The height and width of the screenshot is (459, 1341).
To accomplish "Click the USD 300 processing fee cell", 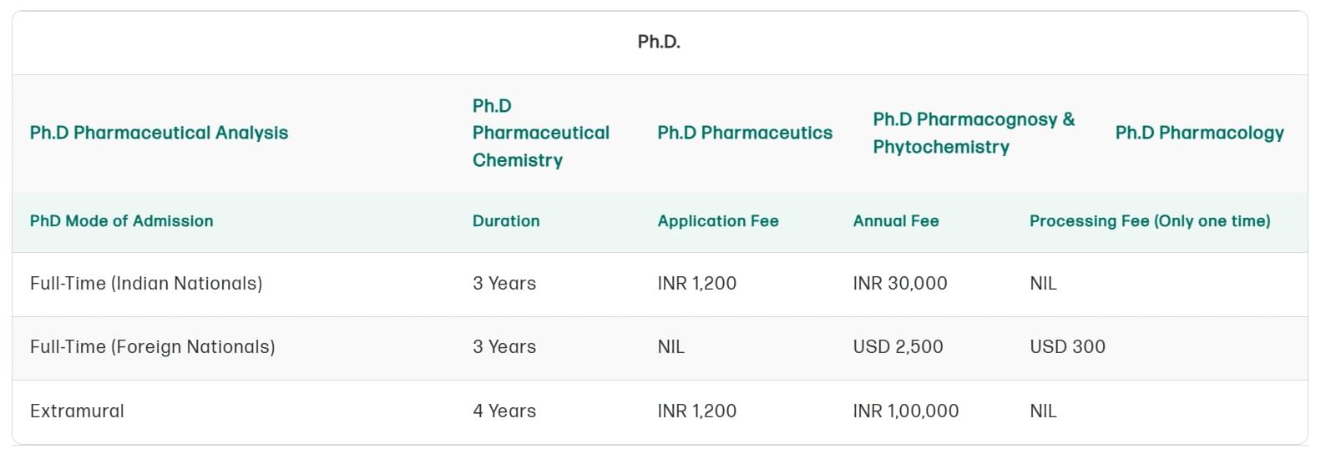I will pos(1067,347).
